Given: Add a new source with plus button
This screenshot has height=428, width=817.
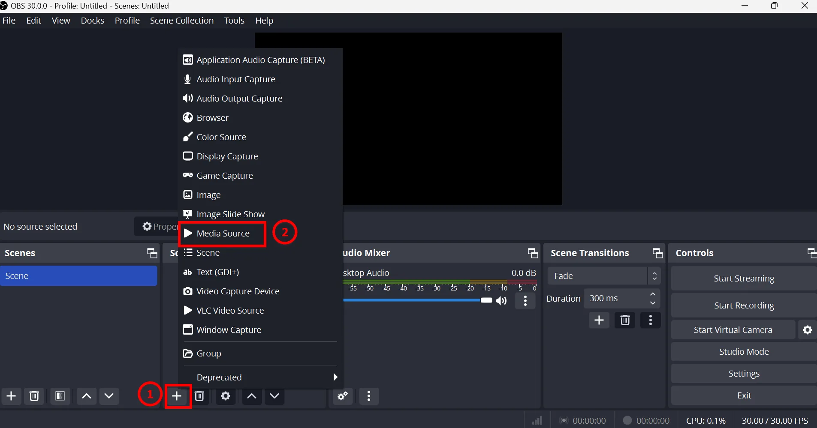Looking at the screenshot, I should click(177, 396).
